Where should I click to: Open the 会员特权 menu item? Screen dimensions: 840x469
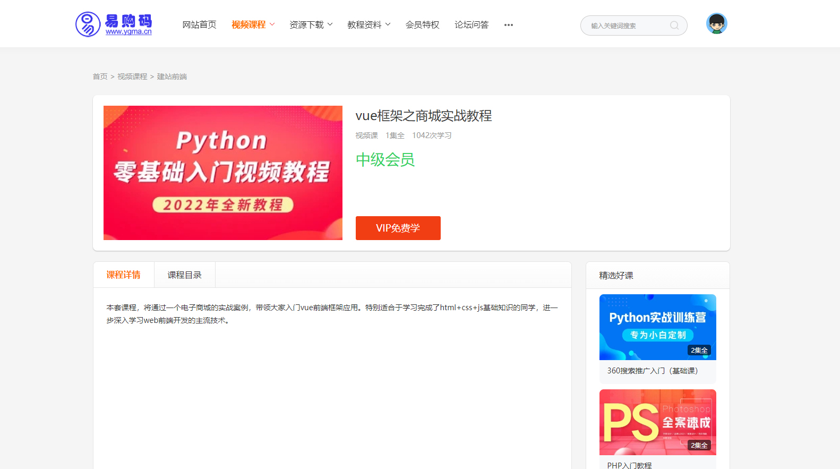click(x=422, y=25)
